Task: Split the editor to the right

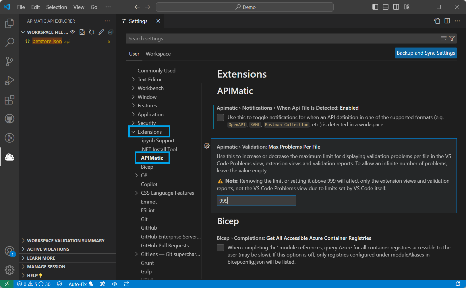Action: (447, 21)
